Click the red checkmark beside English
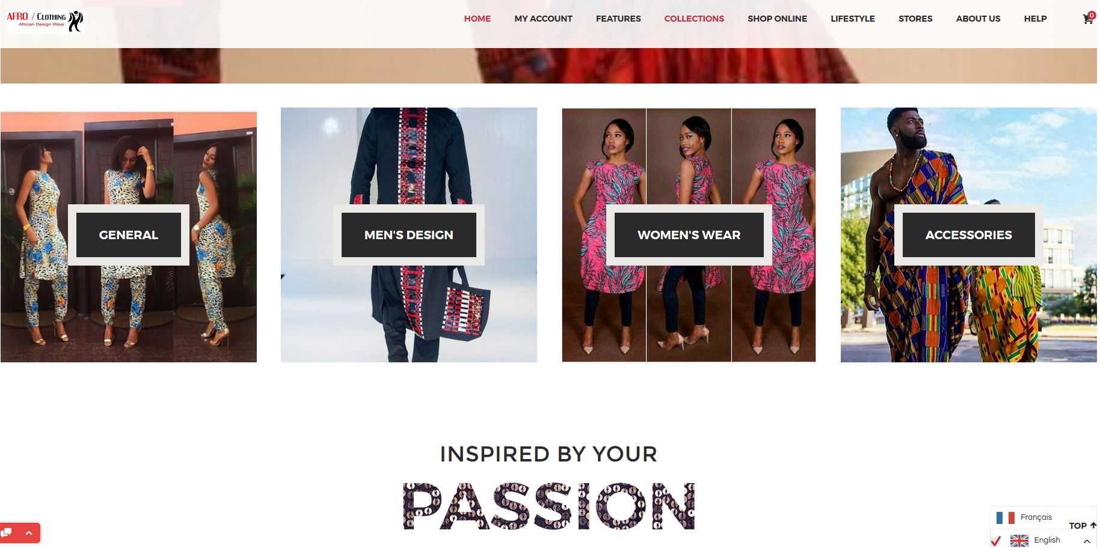This screenshot has height=548, width=1100. tap(996, 540)
